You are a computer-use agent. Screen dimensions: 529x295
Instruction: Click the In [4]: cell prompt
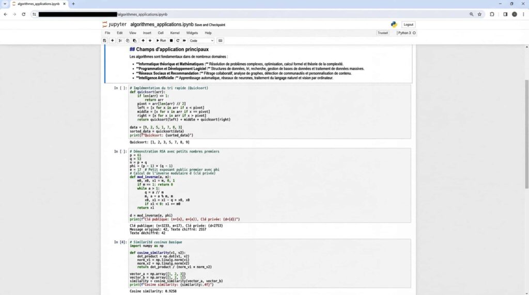tap(120, 242)
